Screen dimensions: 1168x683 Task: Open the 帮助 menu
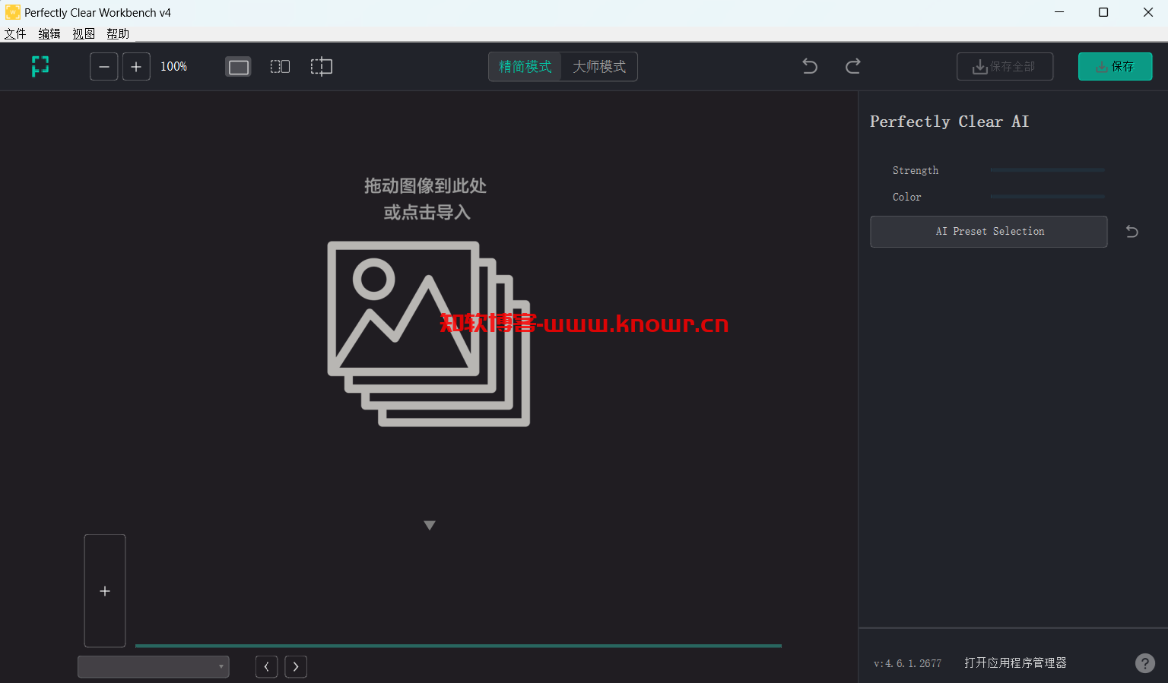click(x=118, y=33)
